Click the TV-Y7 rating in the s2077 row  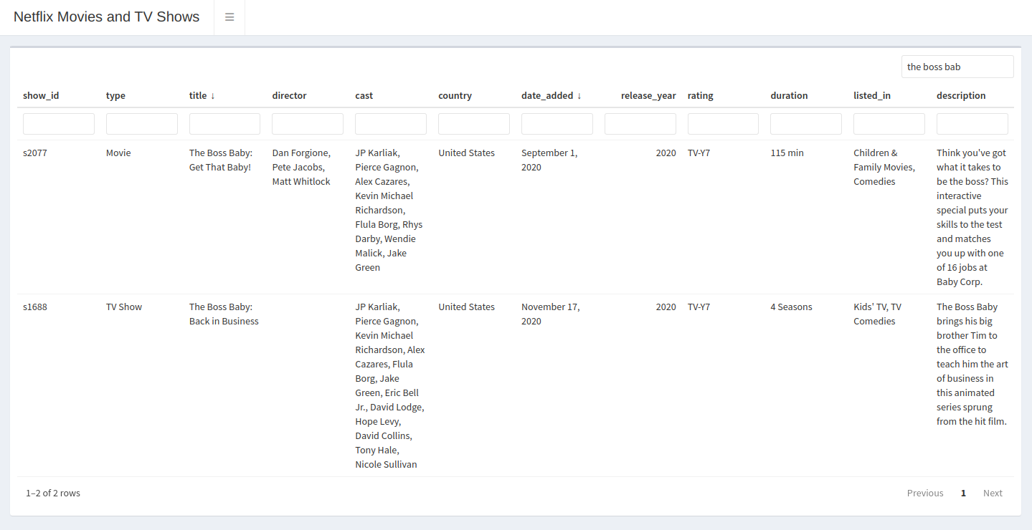[x=699, y=153]
